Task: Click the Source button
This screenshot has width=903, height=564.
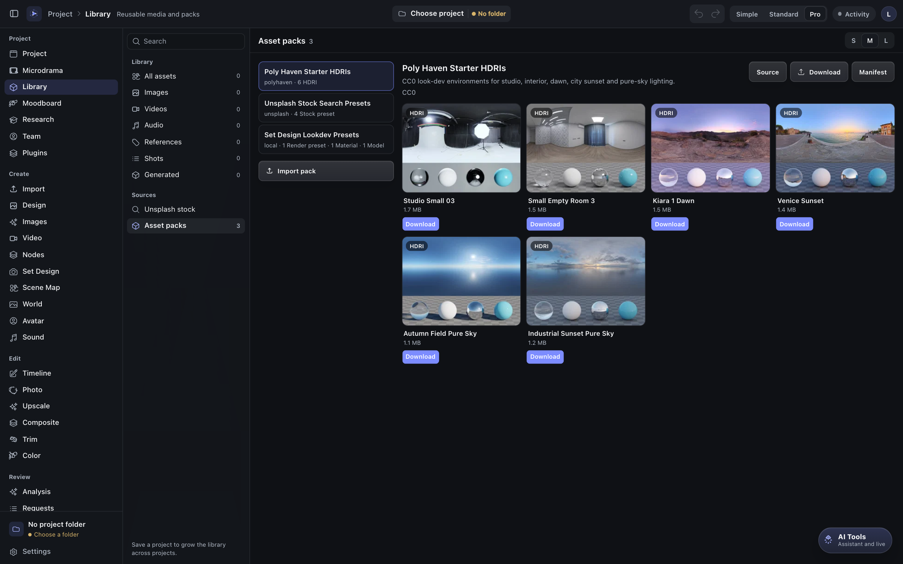Action: (x=768, y=72)
